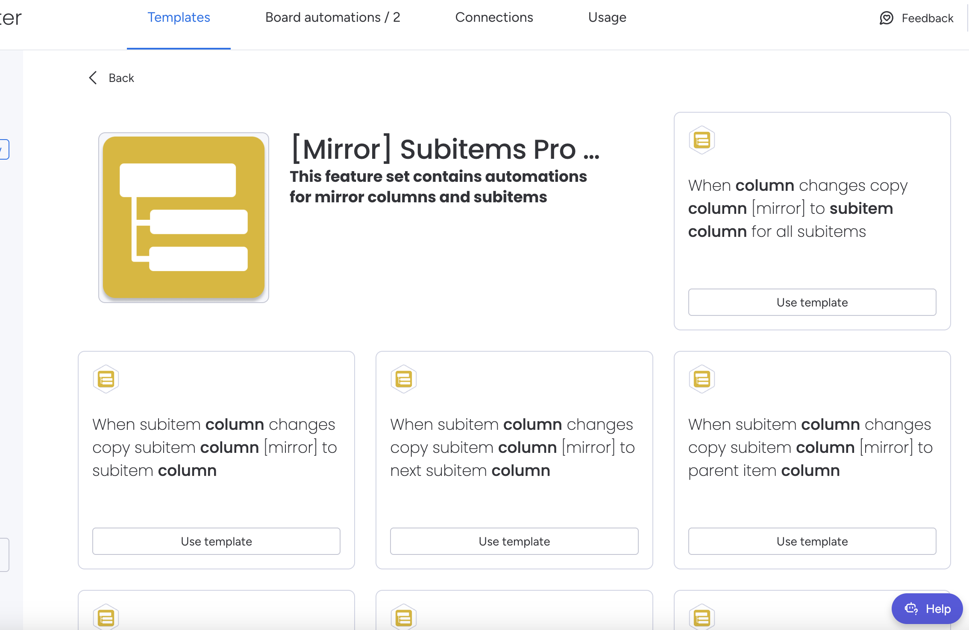Click icon on 'next subitem column' template card

pos(403,379)
